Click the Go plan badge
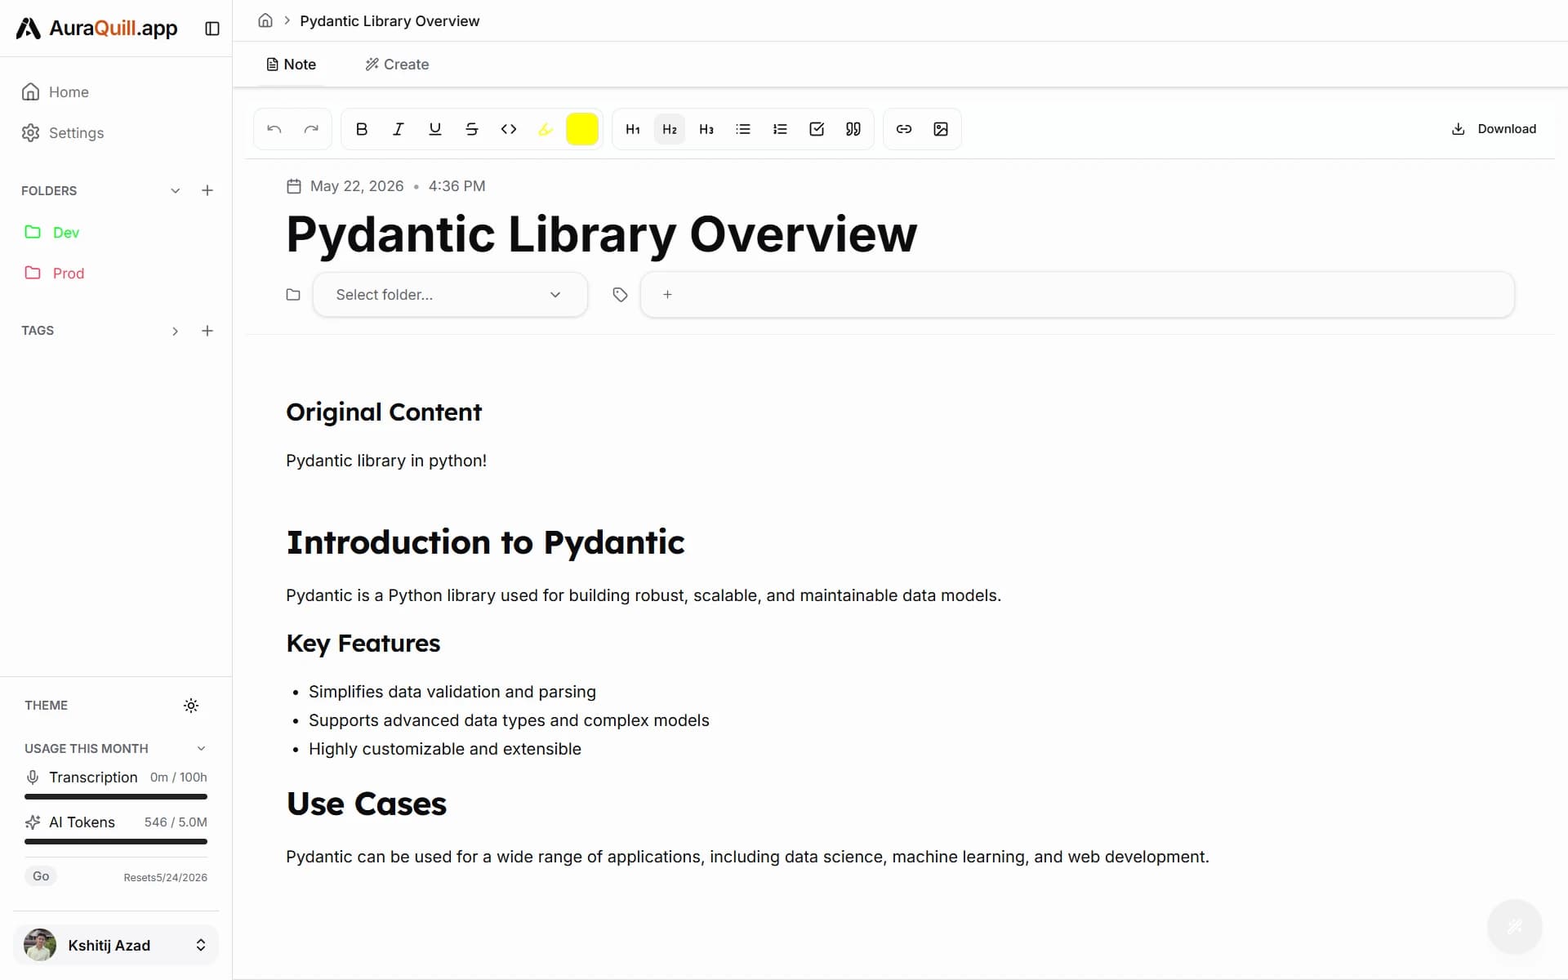This screenshot has width=1568, height=980. click(41, 876)
